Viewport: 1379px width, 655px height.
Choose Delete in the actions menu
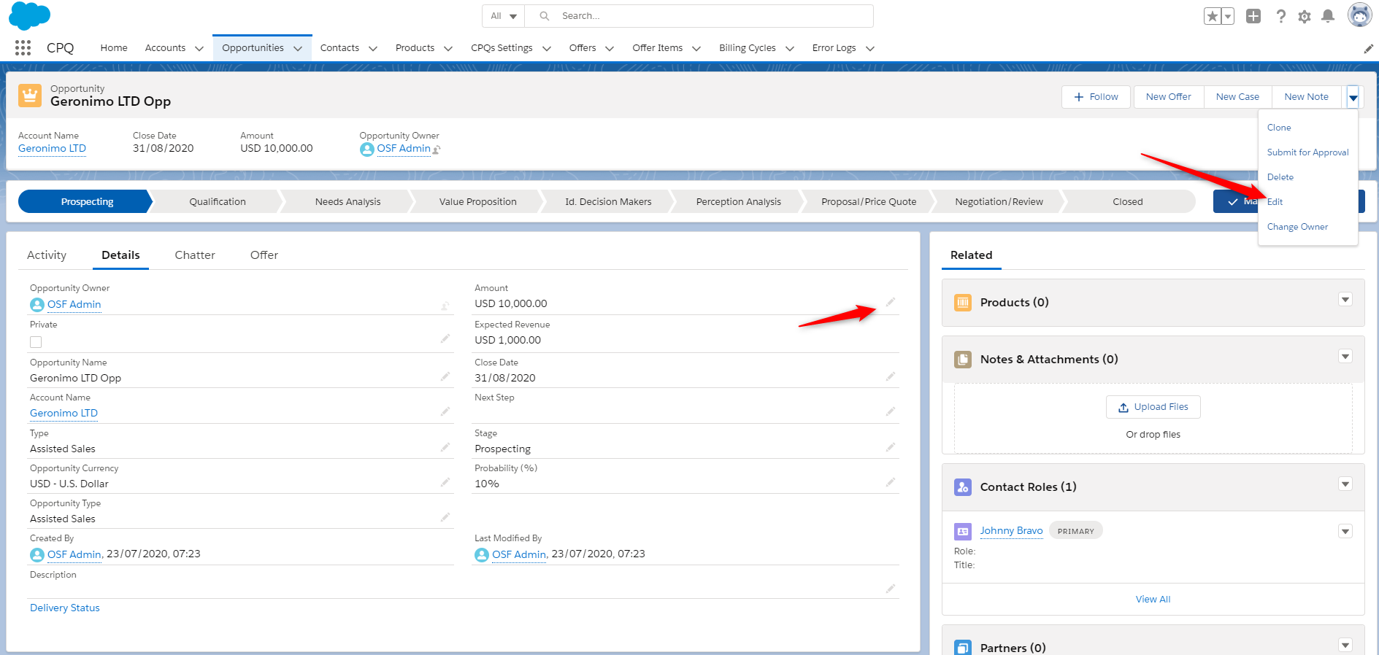point(1280,177)
